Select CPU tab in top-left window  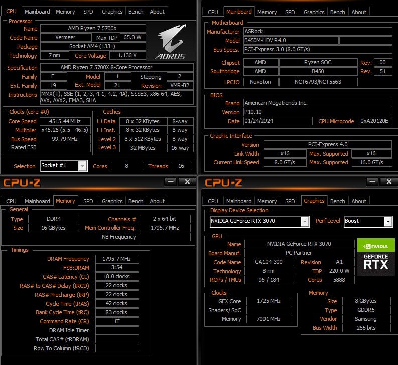pyautogui.click(x=11, y=11)
